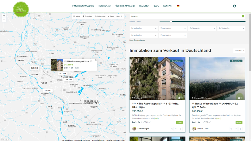Open photo count icon on Rosenaupark card
Screen dimensions: 251x141
180,98
